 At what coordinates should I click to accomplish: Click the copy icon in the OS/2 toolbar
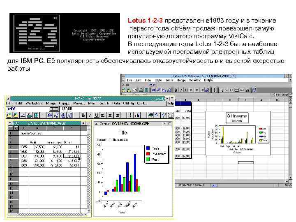click(x=63, y=115)
